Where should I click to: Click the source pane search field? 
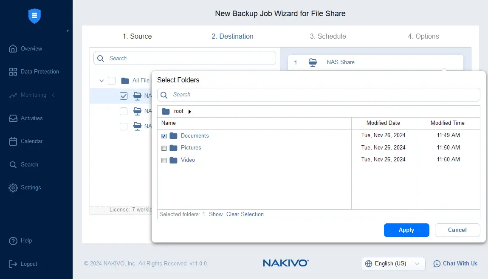(x=185, y=59)
